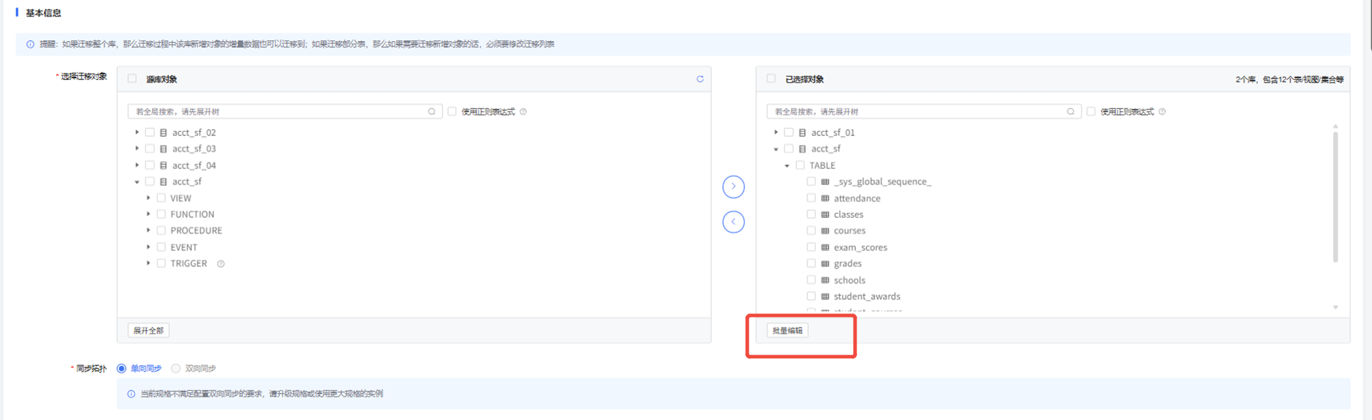Click table icon of courses
The height and width of the screenshot is (420, 1372).
(825, 231)
